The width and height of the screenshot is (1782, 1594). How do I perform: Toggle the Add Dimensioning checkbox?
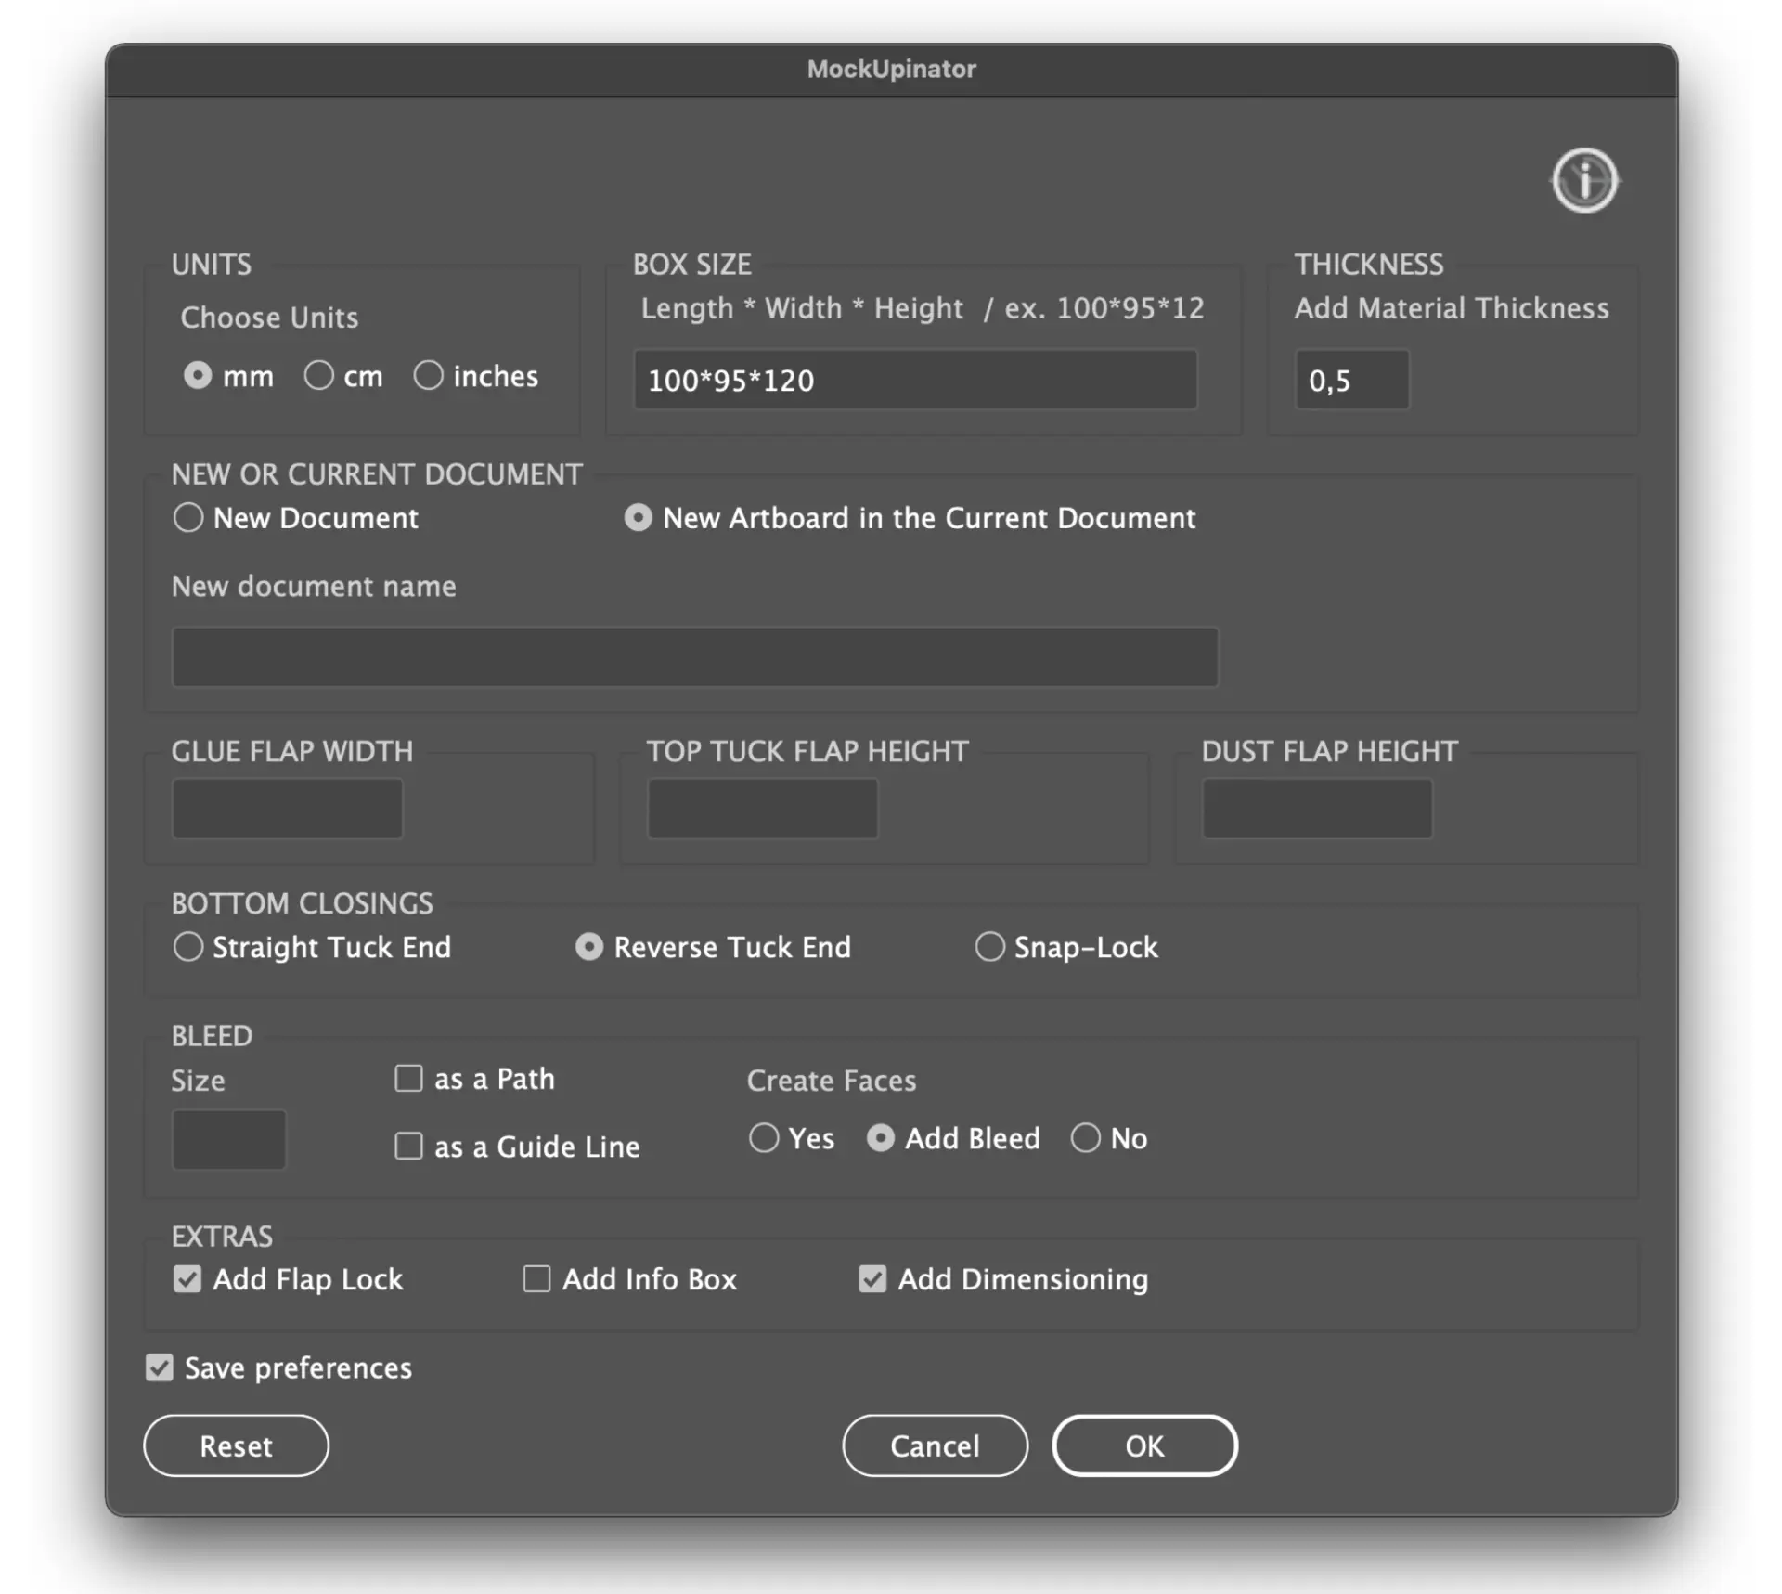[872, 1278]
